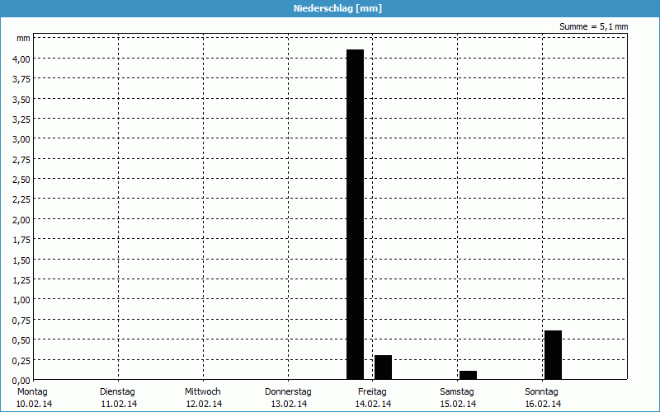Image resolution: width=660 pixels, height=412 pixels.
Task: Click the 2,00 y-axis value
Action: coord(21,220)
